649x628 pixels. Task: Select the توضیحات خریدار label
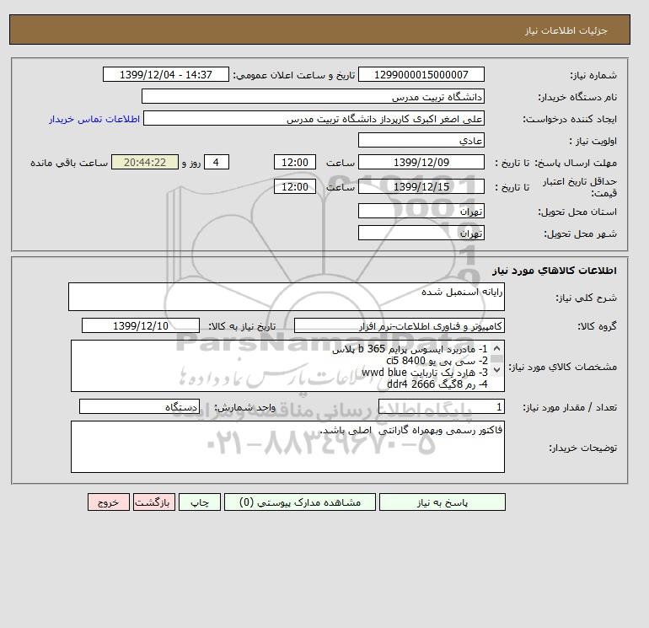(x=582, y=448)
